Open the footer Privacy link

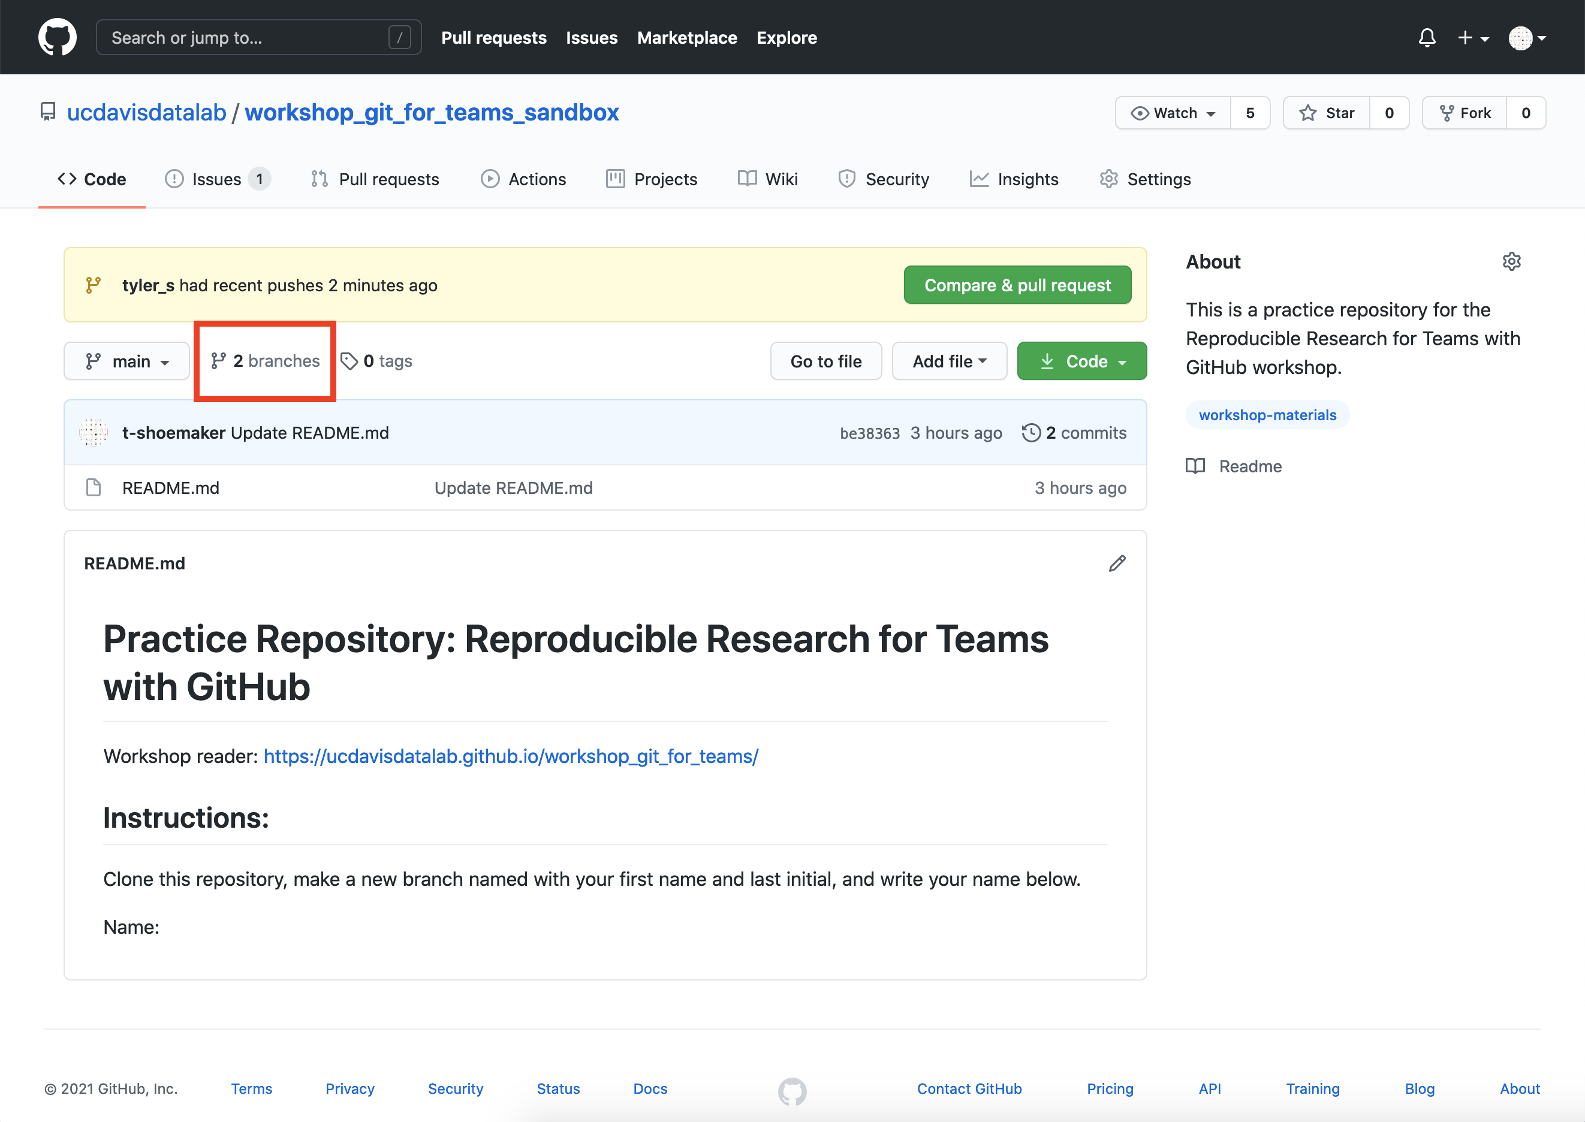tap(349, 1088)
